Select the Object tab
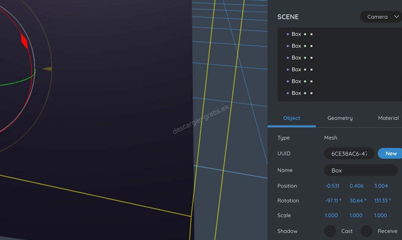Viewport: 402px width, 240px height. [x=291, y=118]
